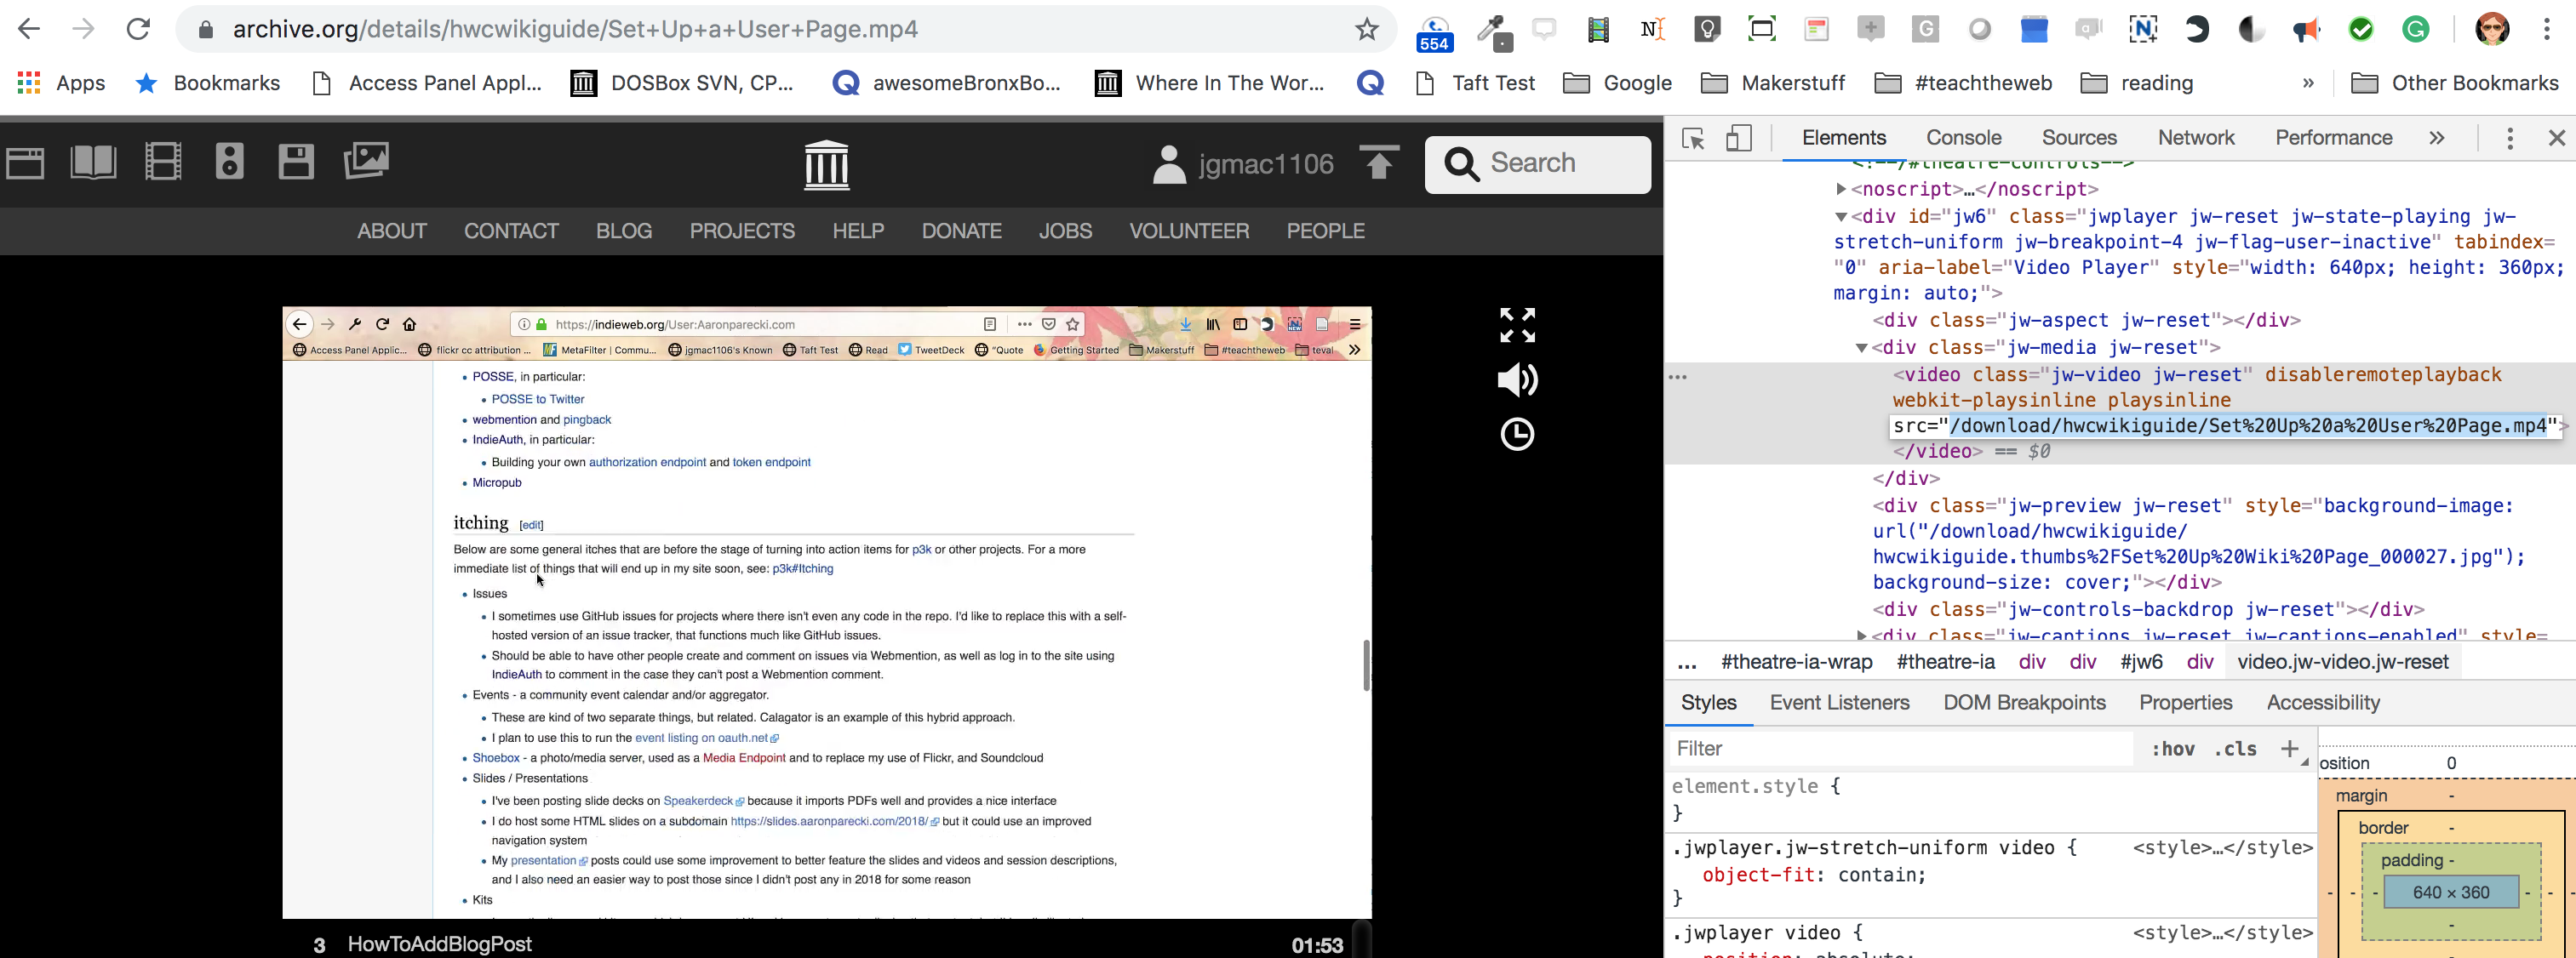The width and height of the screenshot is (2576, 958).
Task: Go to the Internet Archive home logo
Action: tap(827, 165)
